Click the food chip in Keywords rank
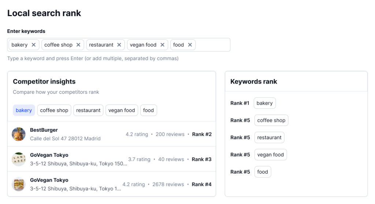Viewport: 375px width, 204px height. [263, 172]
